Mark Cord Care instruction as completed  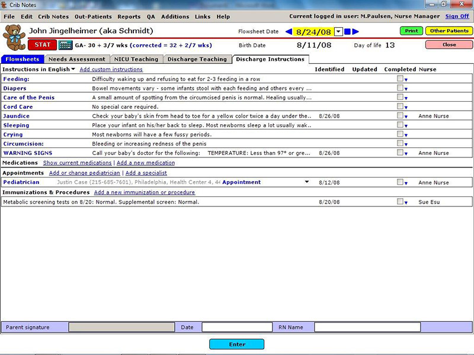(401, 106)
